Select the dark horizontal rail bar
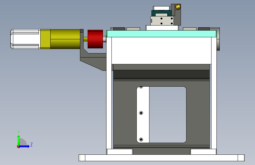 (161, 74)
